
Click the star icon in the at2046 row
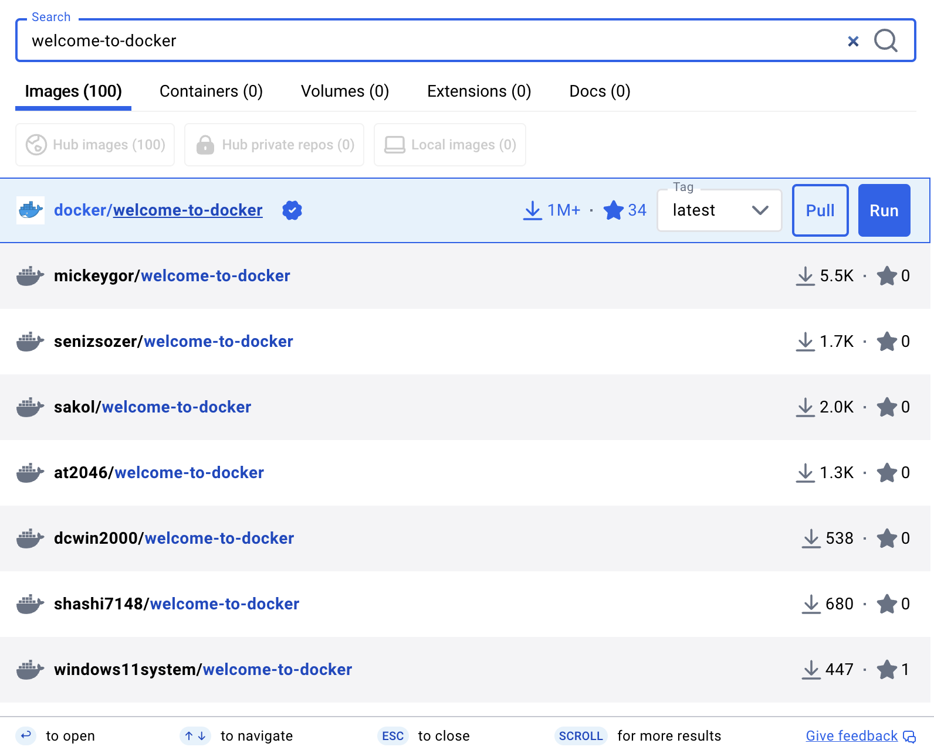click(x=887, y=473)
